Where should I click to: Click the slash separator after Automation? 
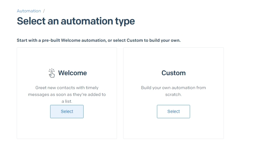click(x=44, y=11)
